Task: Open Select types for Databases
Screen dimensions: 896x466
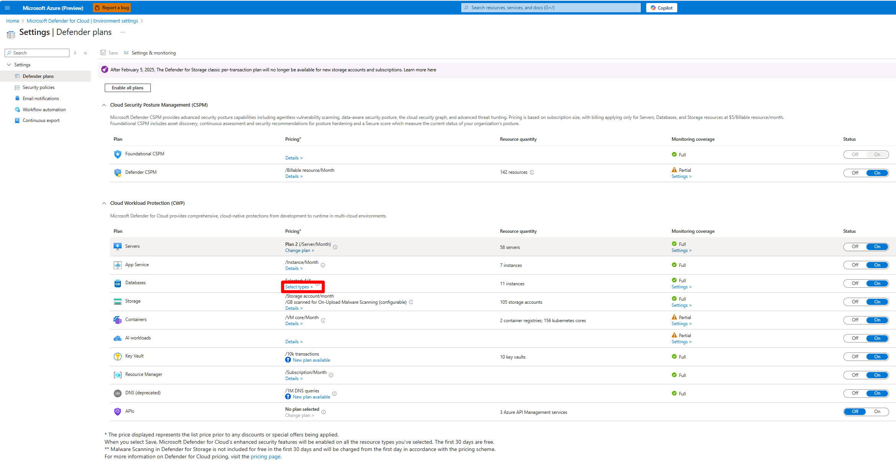Action: pos(299,287)
